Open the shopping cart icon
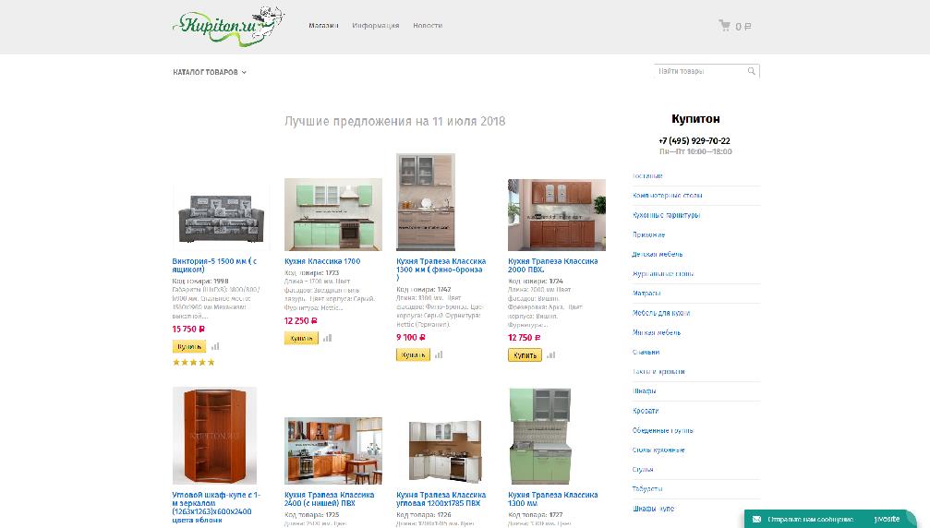930x528 pixels. (x=724, y=26)
